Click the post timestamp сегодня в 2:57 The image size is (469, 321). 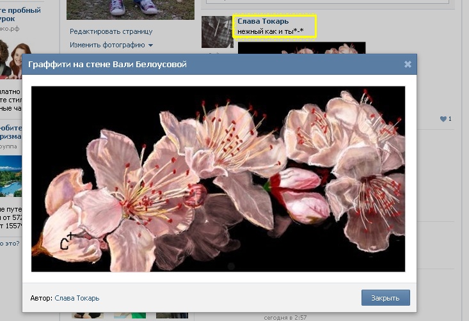(x=285, y=317)
